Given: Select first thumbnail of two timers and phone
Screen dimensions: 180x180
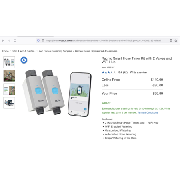Looking at the screenshot, I should [9, 62].
